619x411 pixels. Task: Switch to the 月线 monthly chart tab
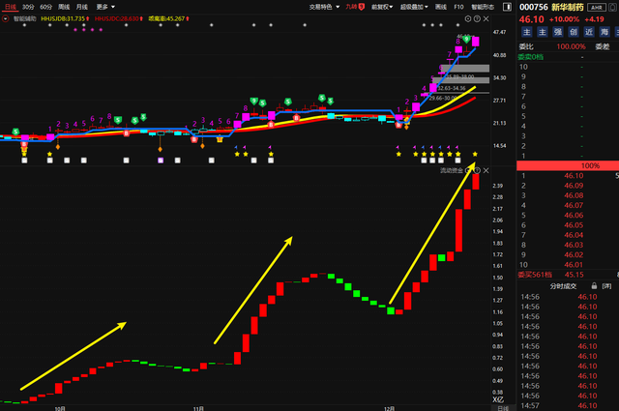click(82, 6)
